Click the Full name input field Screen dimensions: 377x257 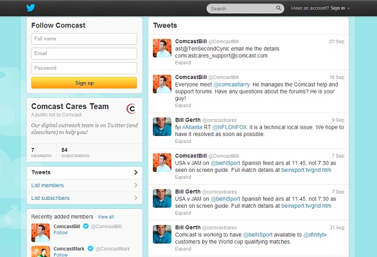(84, 39)
